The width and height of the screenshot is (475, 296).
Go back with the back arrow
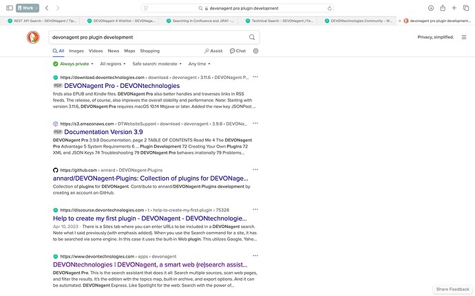[47, 8]
